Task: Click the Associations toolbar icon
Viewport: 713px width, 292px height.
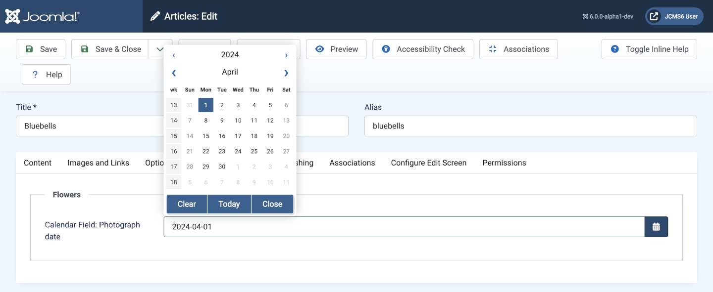Action: coord(492,49)
